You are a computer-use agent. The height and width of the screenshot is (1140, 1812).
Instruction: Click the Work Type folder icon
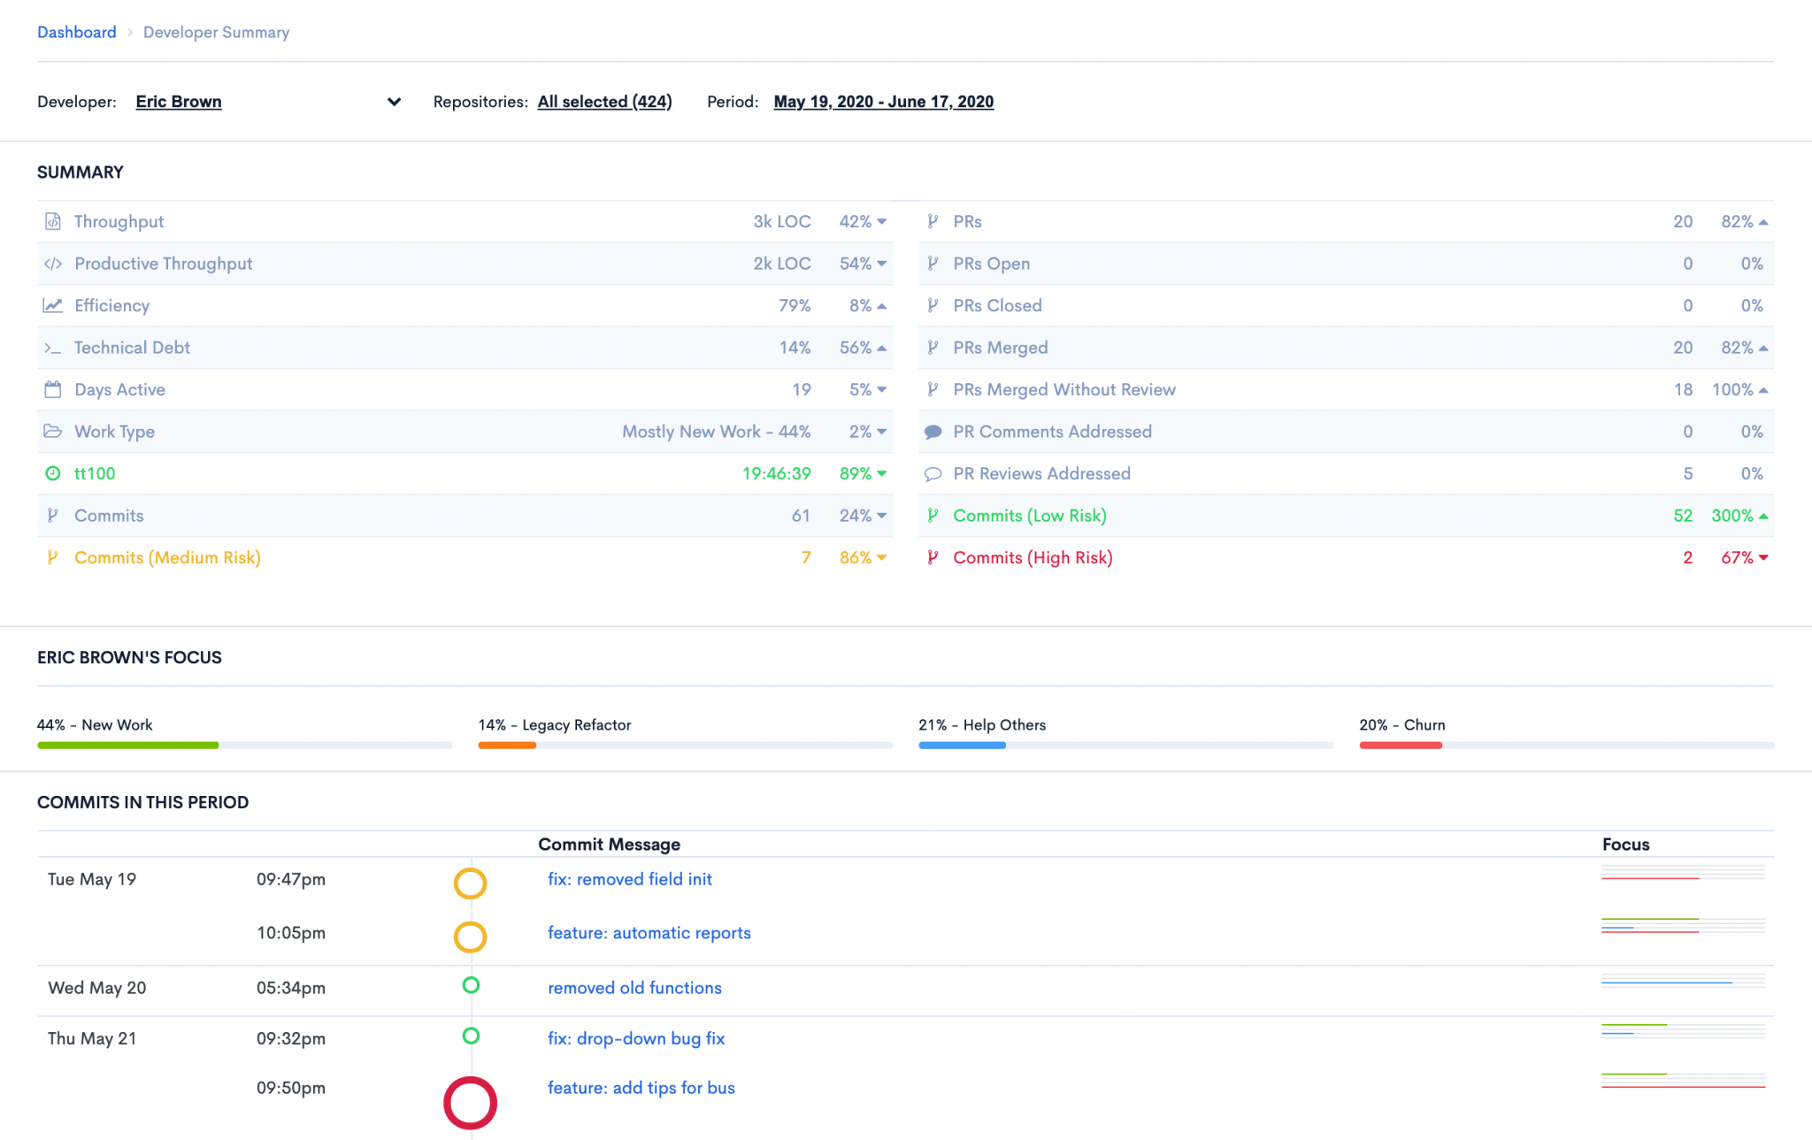point(53,432)
